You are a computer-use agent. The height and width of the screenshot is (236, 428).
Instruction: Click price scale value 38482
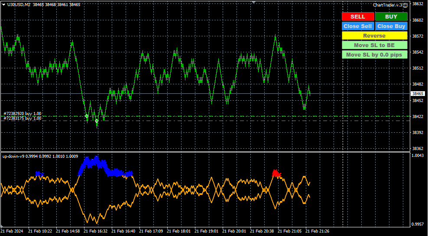(418, 84)
